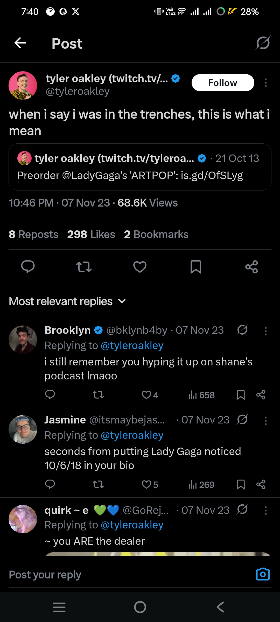Open quoted ARTPOP preorder post
Screen dimensions: 280x622
tap(140, 167)
